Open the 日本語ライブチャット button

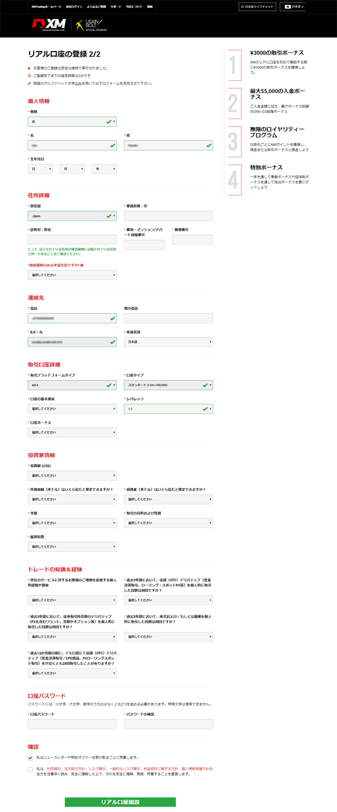pyautogui.click(x=257, y=7)
